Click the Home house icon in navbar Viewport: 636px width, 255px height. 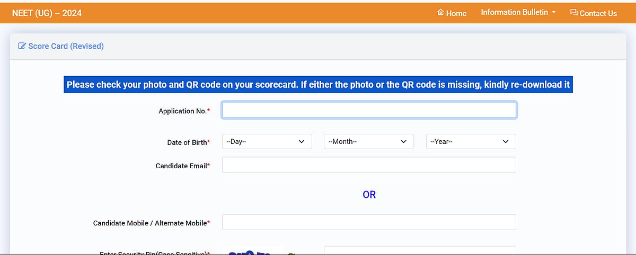tap(440, 13)
